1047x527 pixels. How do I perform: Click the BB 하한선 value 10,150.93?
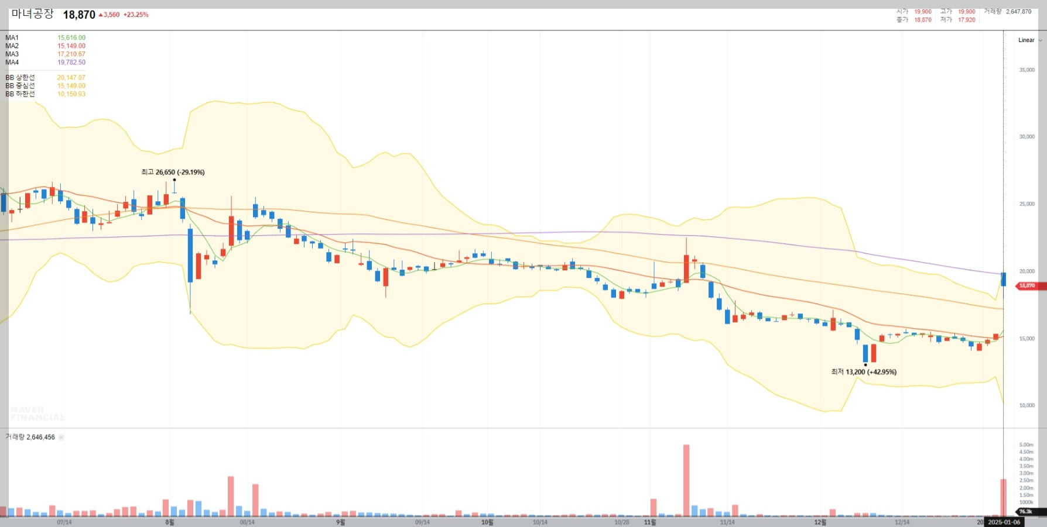pos(71,94)
